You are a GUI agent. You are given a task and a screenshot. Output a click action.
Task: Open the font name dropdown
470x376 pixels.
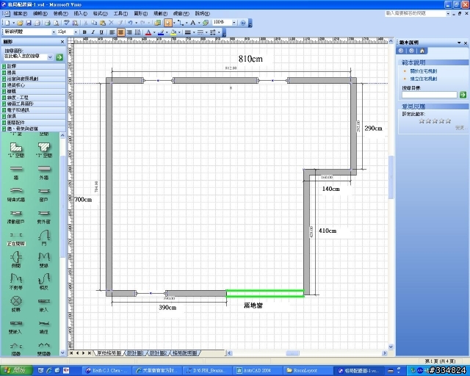[x=54, y=32]
